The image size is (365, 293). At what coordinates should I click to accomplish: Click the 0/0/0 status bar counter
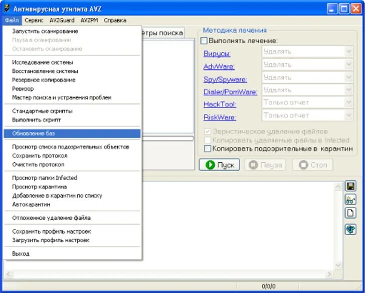click(x=268, y=286)
